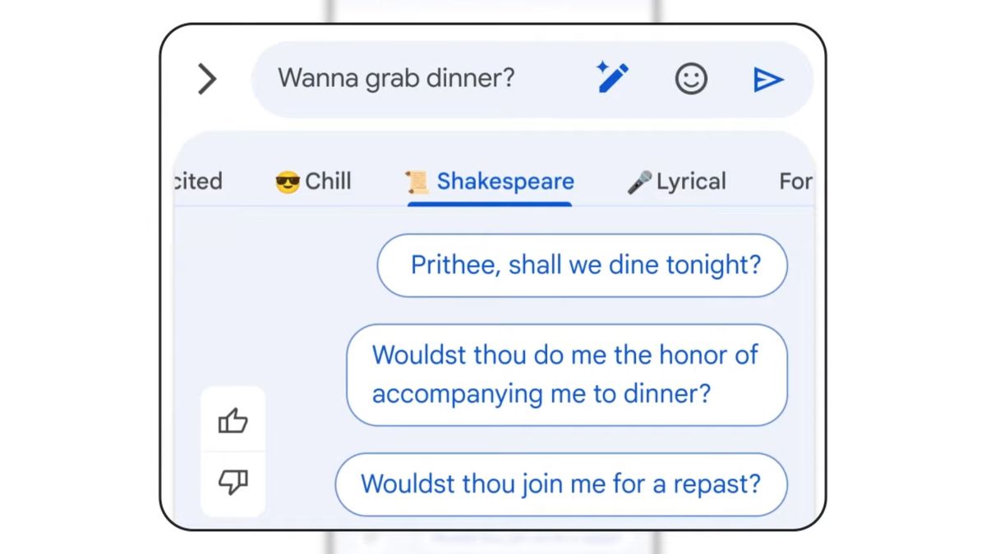
Task: Tap the Magic Compose wand icon
Action: click(x=611, y=79)
